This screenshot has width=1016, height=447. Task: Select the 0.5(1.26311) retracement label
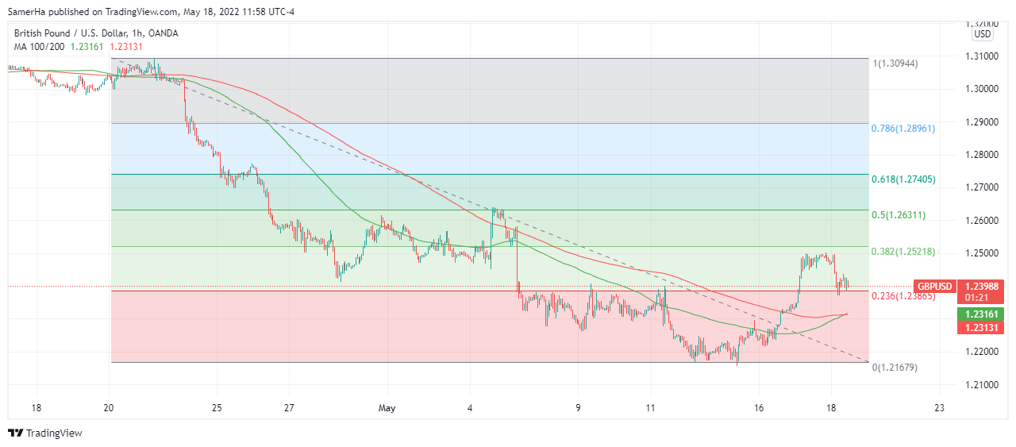pyautogui.click(x=899, y=215)
